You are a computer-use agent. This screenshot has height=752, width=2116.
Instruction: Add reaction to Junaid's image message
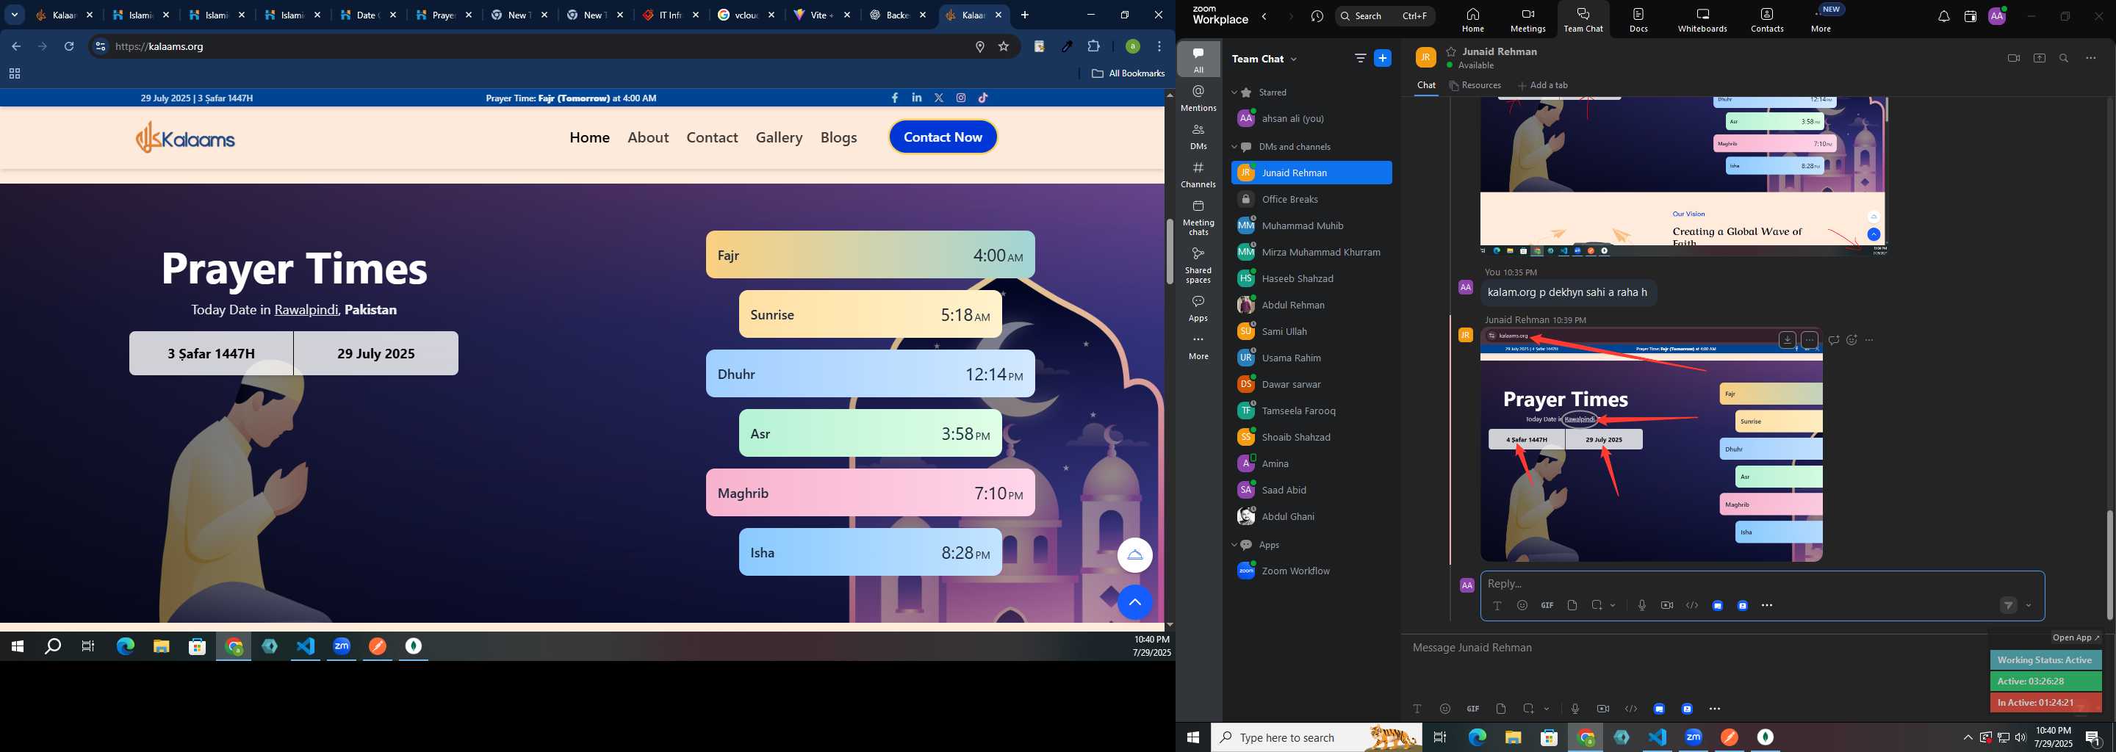[x=1852, y=340]
